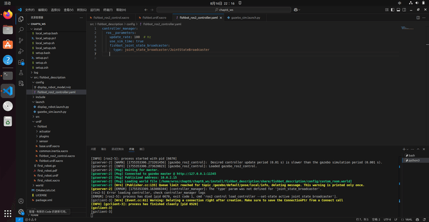429x222 pixels.
Task: Open editor more actions ellipsis
Action: click(x=424, y=17)
